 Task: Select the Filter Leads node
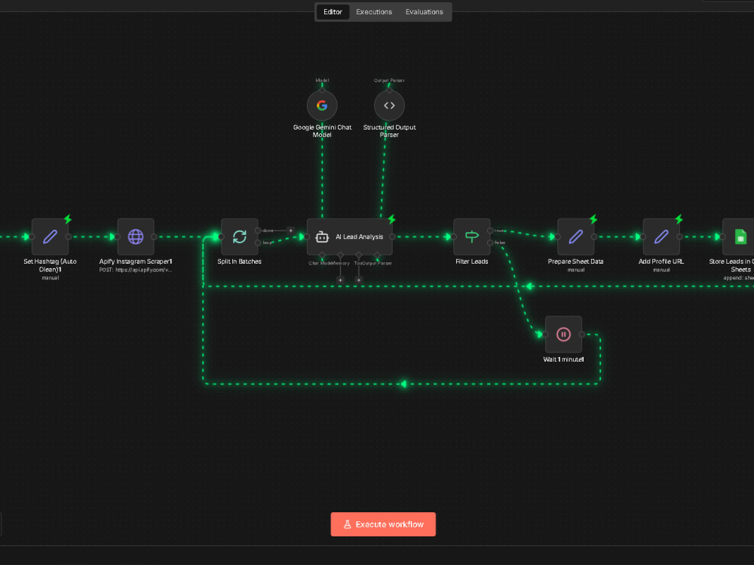472,237
